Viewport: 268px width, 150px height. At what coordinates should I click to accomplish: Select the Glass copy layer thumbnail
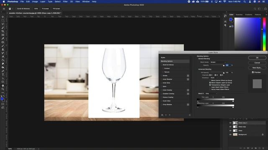coord(235,127)
